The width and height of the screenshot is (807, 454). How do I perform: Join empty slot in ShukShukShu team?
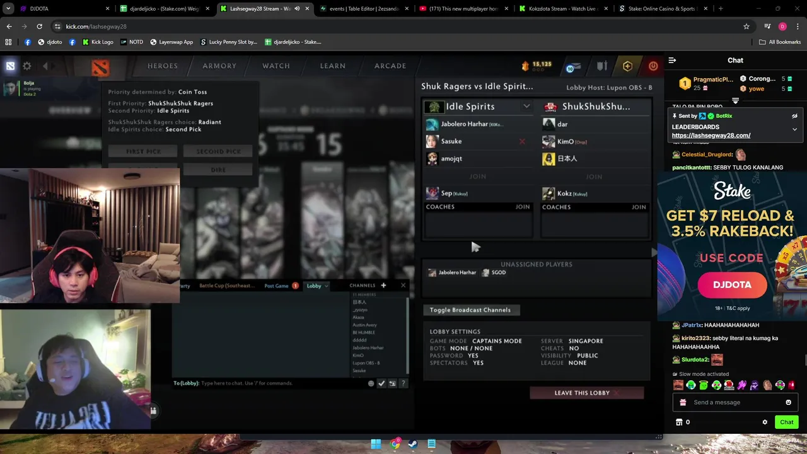[594, 177]
